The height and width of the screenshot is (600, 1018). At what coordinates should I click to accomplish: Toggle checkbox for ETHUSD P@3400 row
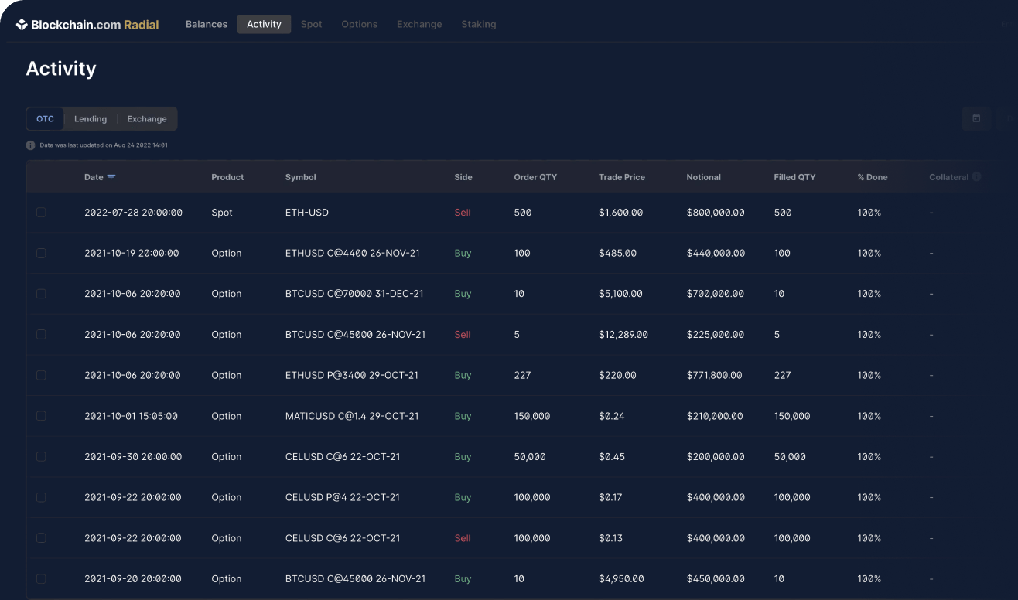coord(41,375)
